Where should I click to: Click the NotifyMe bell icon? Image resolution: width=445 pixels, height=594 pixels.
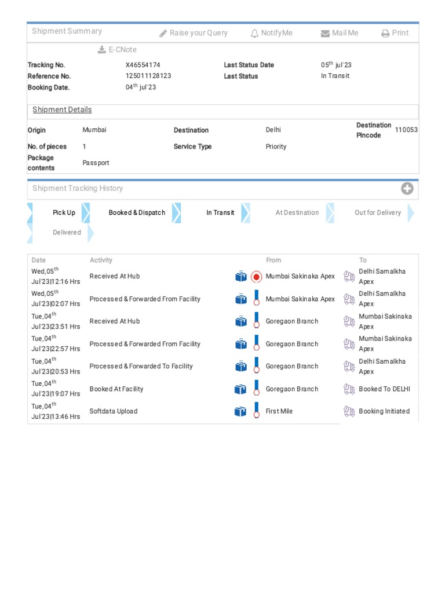point(254,34)
